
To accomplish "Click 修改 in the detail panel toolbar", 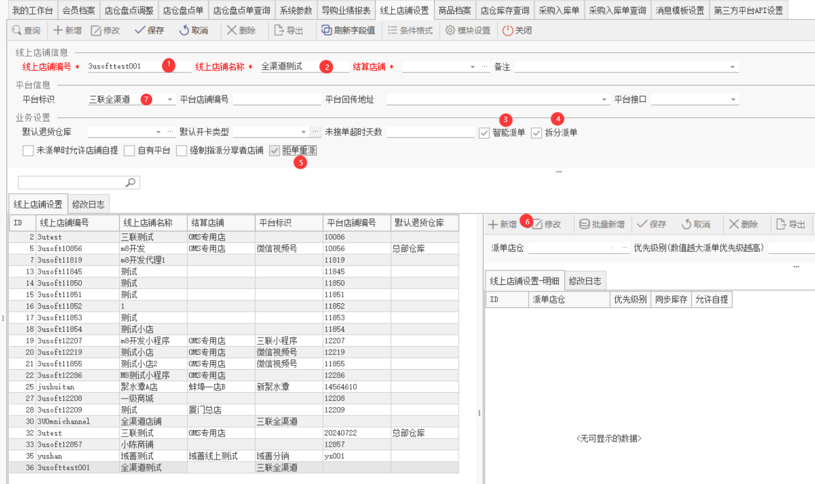I will point(546,225).
